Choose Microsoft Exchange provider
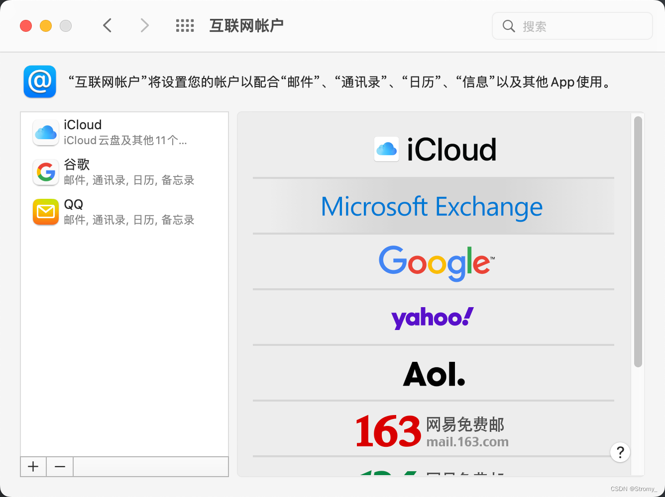This screenshot has width=665, height=497. click(x=434, y=206)
